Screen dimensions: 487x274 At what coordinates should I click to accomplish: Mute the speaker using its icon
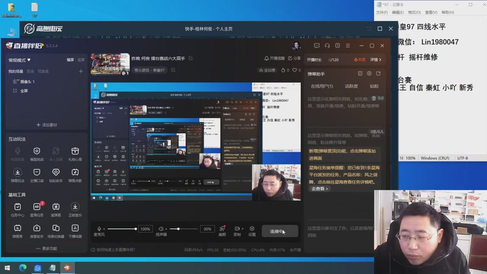[x=161, y=229]
